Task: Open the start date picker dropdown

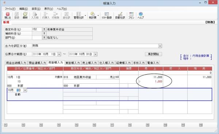Action: pos(59,54)
